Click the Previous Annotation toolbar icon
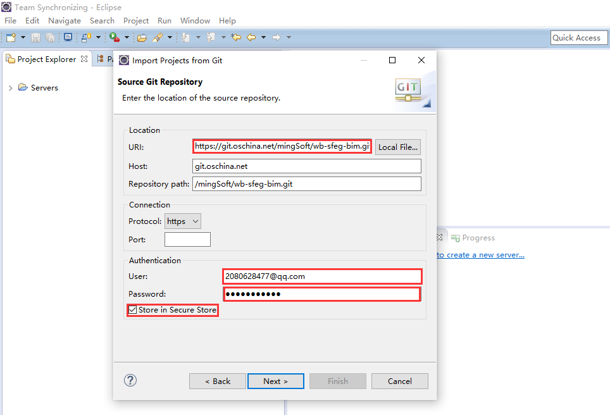This screenshot has width=610, height=415. pyautogui.click(x=211, y=37)
